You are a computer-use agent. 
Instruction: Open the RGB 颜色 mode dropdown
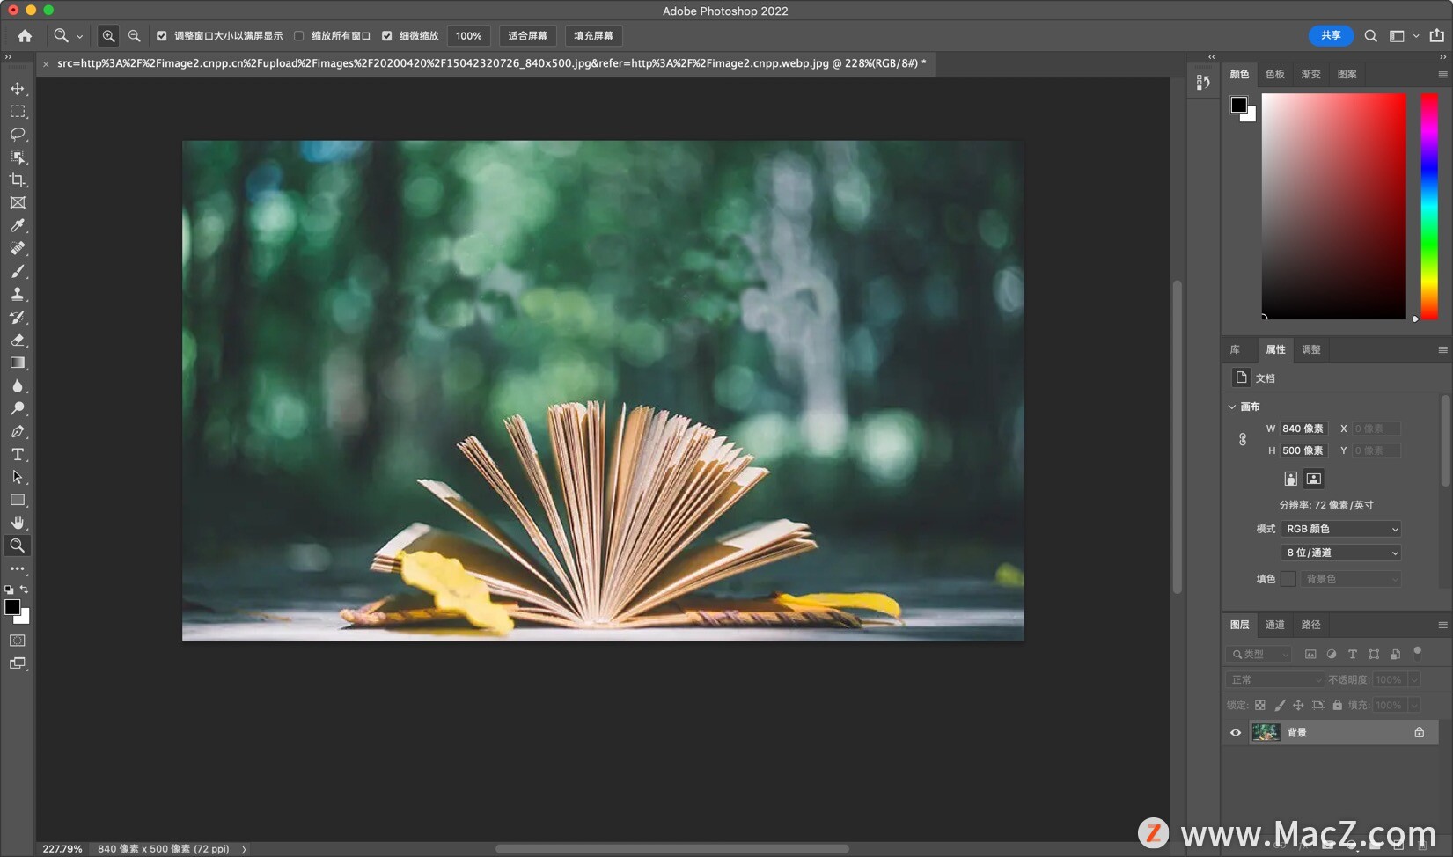coord(1340,529)
